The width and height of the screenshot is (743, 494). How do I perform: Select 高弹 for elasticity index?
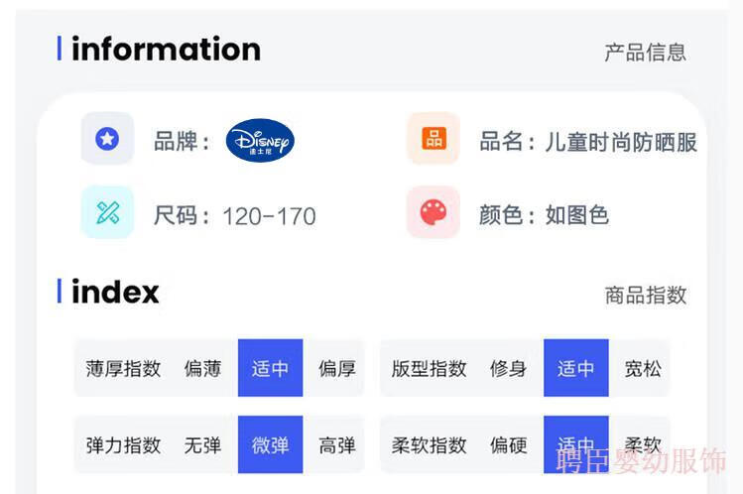pos(336,444)
